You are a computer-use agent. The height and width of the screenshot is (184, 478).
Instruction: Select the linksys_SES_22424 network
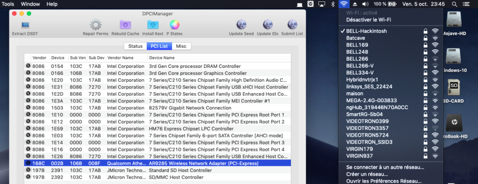click(391, 86)
